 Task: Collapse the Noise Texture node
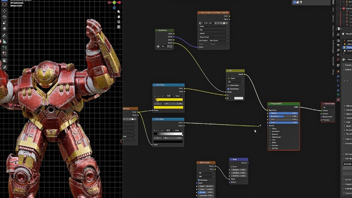coord(199,163)
